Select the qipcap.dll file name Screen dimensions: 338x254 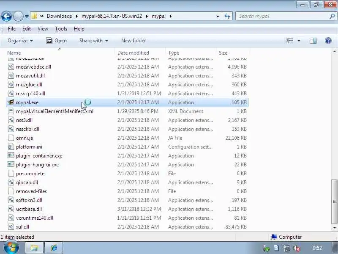pos(27,182)
